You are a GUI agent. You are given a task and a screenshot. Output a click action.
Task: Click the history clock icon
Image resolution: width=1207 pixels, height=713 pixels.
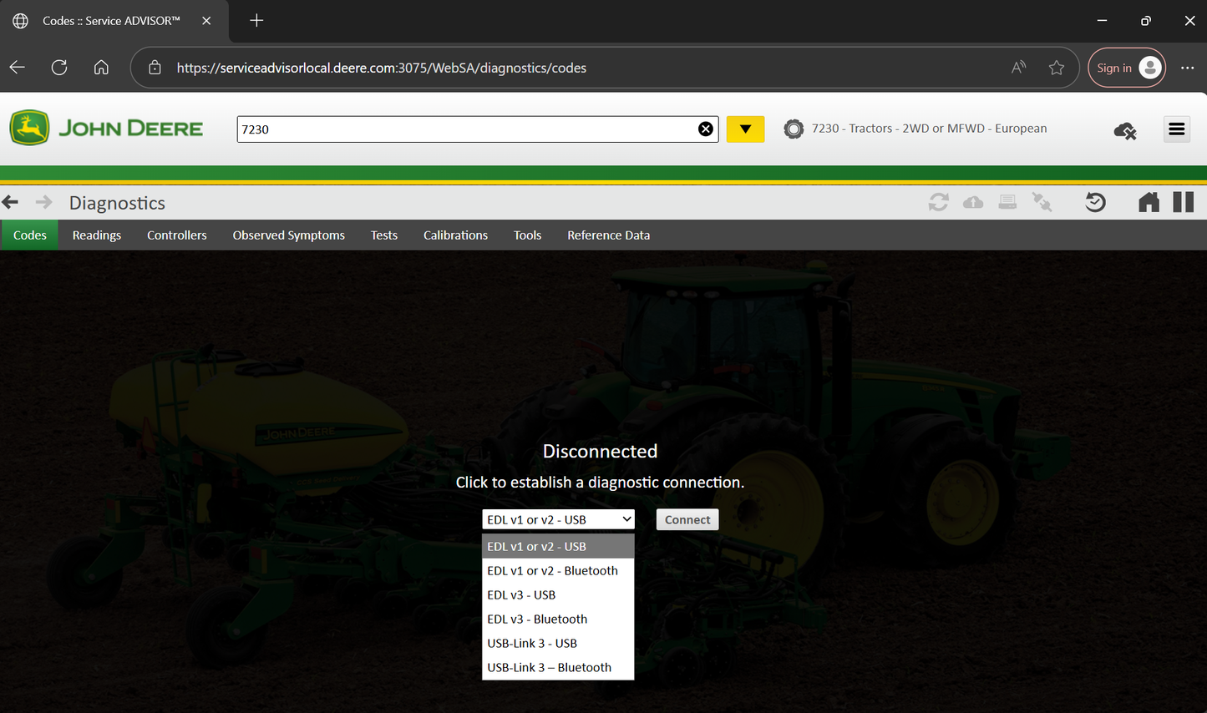[x=1094, y=202]
